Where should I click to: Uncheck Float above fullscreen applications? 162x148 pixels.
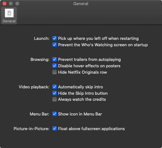[x=55, y=129]
